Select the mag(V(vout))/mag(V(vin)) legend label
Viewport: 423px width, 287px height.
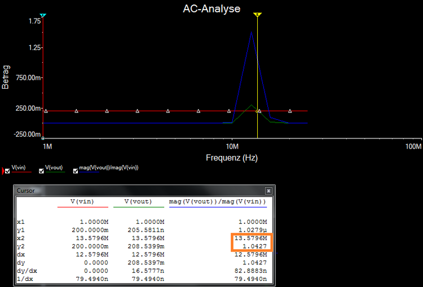click(108, 168)
